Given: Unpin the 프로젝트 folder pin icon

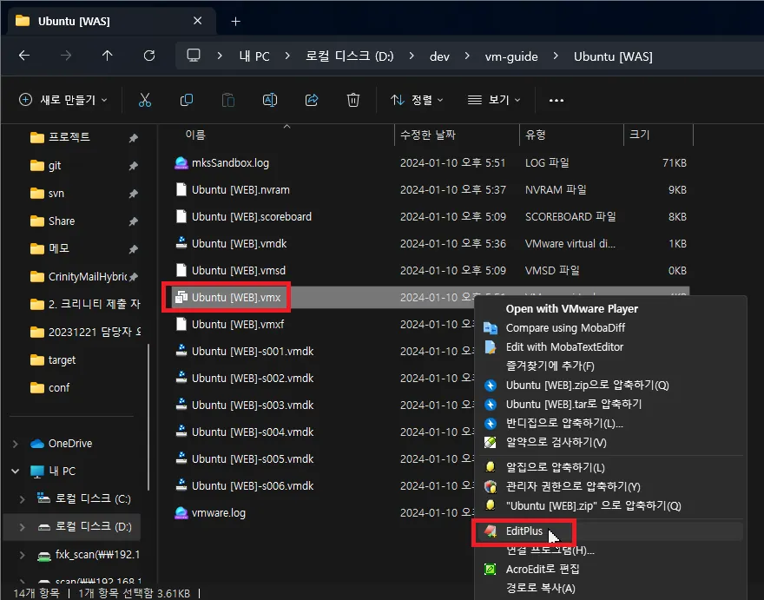Looking at the screenshot, I should pos(133,138).
